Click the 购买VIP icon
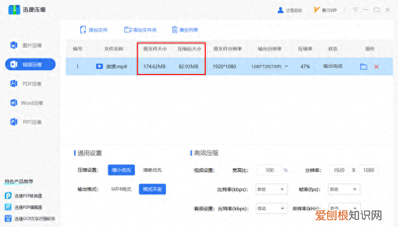398x227 pixels. tap(317, 10)
